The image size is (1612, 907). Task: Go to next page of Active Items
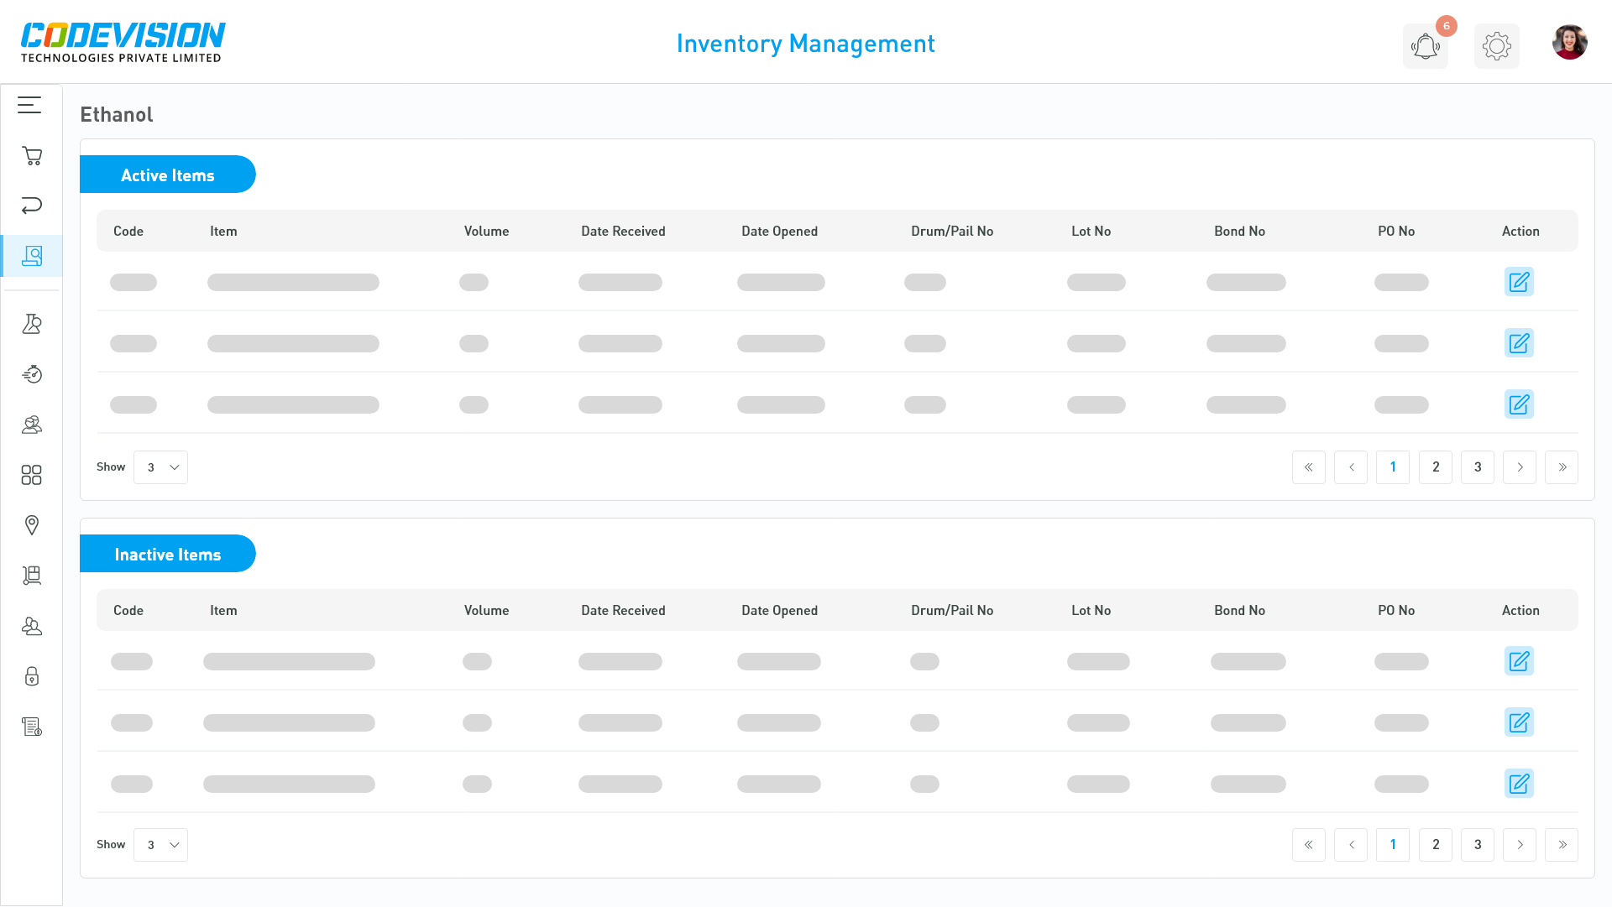1520,467
